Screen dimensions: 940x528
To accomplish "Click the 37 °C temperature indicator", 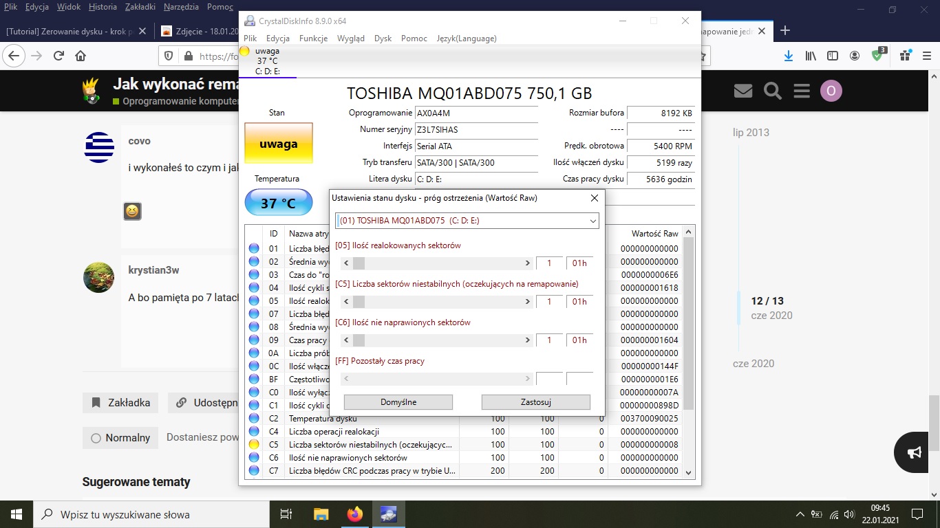I will (x=278, y=203).
